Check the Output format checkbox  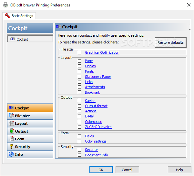tap(79, 106)
